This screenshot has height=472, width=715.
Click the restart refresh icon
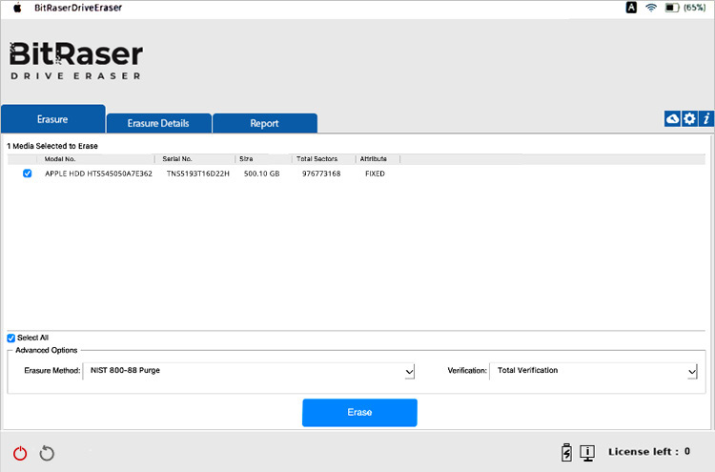[47, 453]
